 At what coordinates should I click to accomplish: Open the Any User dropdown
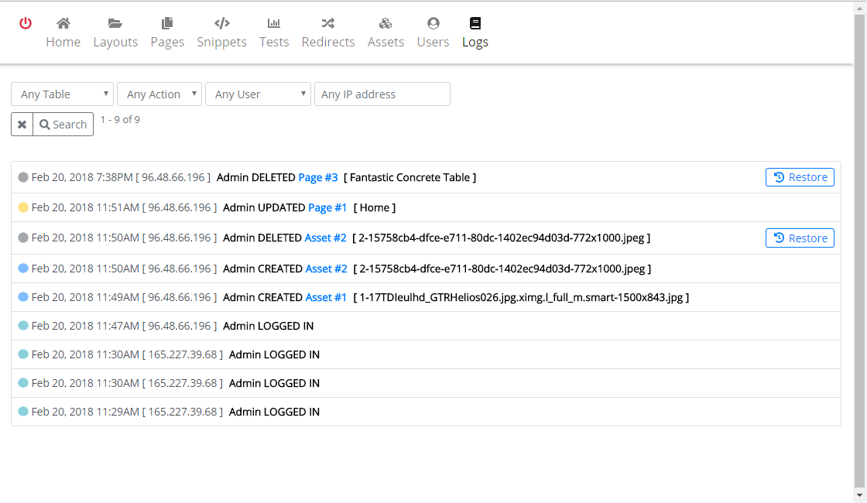[258, 94]
